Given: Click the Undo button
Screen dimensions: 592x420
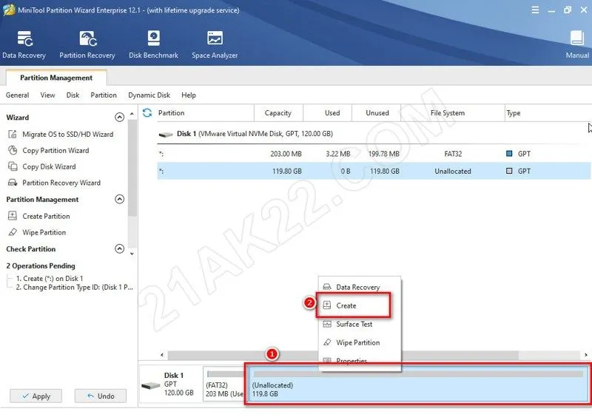Looking at the screenshot, I should [x=101, y=396].
